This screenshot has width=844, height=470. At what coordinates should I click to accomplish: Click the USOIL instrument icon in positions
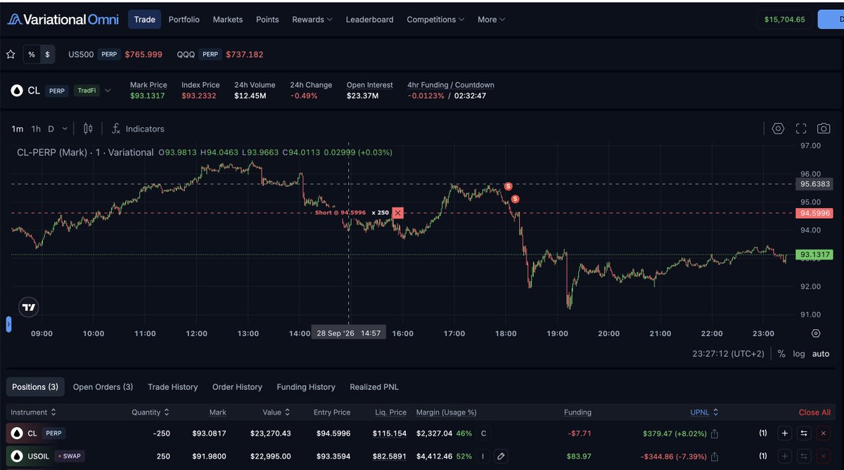click(16, 456)
